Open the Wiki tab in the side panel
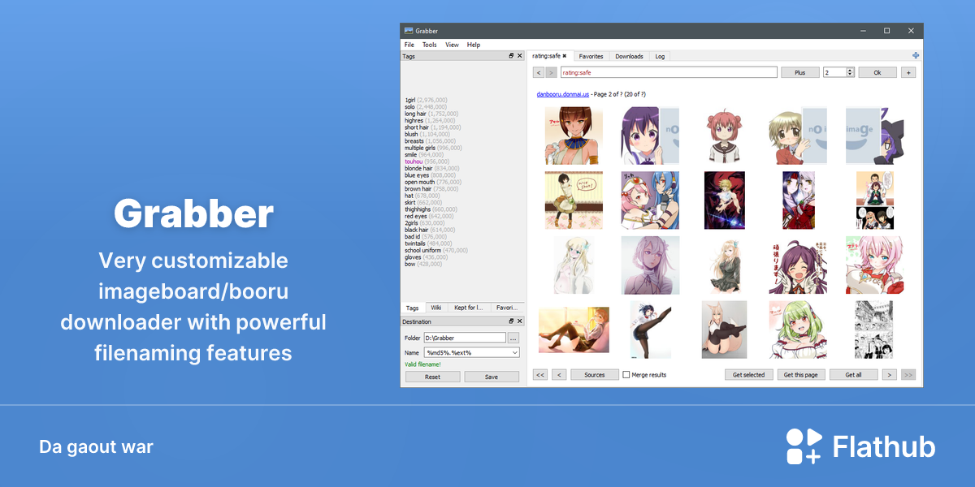The width and height of the screenshot is (975, 487). pyautogui.click(x=435, y=308)
